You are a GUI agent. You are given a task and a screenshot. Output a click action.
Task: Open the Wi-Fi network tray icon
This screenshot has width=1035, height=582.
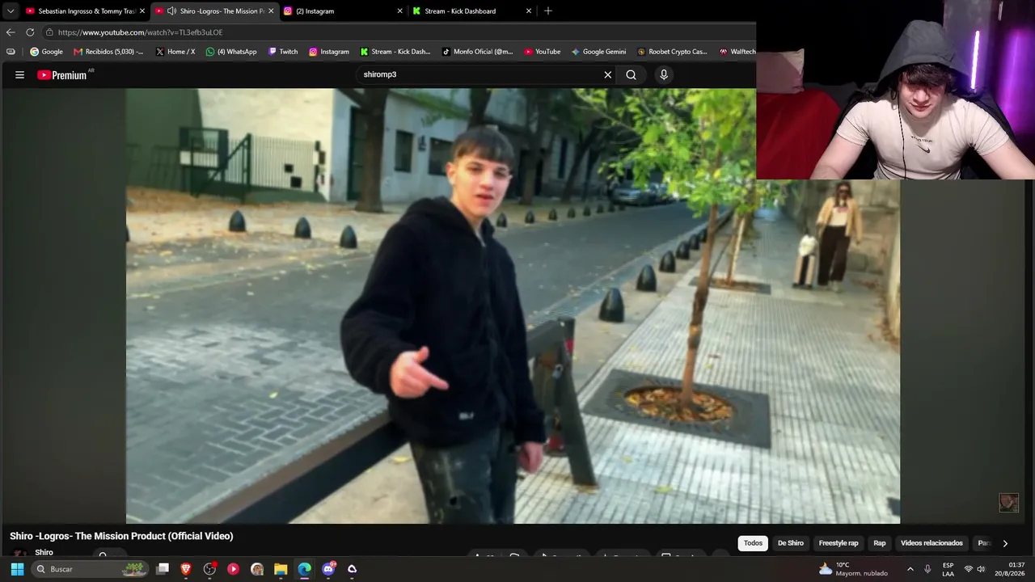(x=968, y=569)
